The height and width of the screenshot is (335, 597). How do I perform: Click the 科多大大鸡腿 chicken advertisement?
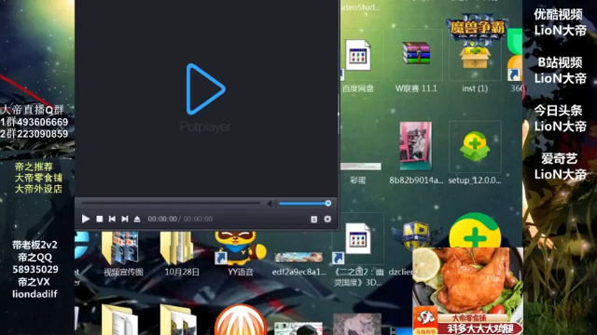tap(467, 291)
